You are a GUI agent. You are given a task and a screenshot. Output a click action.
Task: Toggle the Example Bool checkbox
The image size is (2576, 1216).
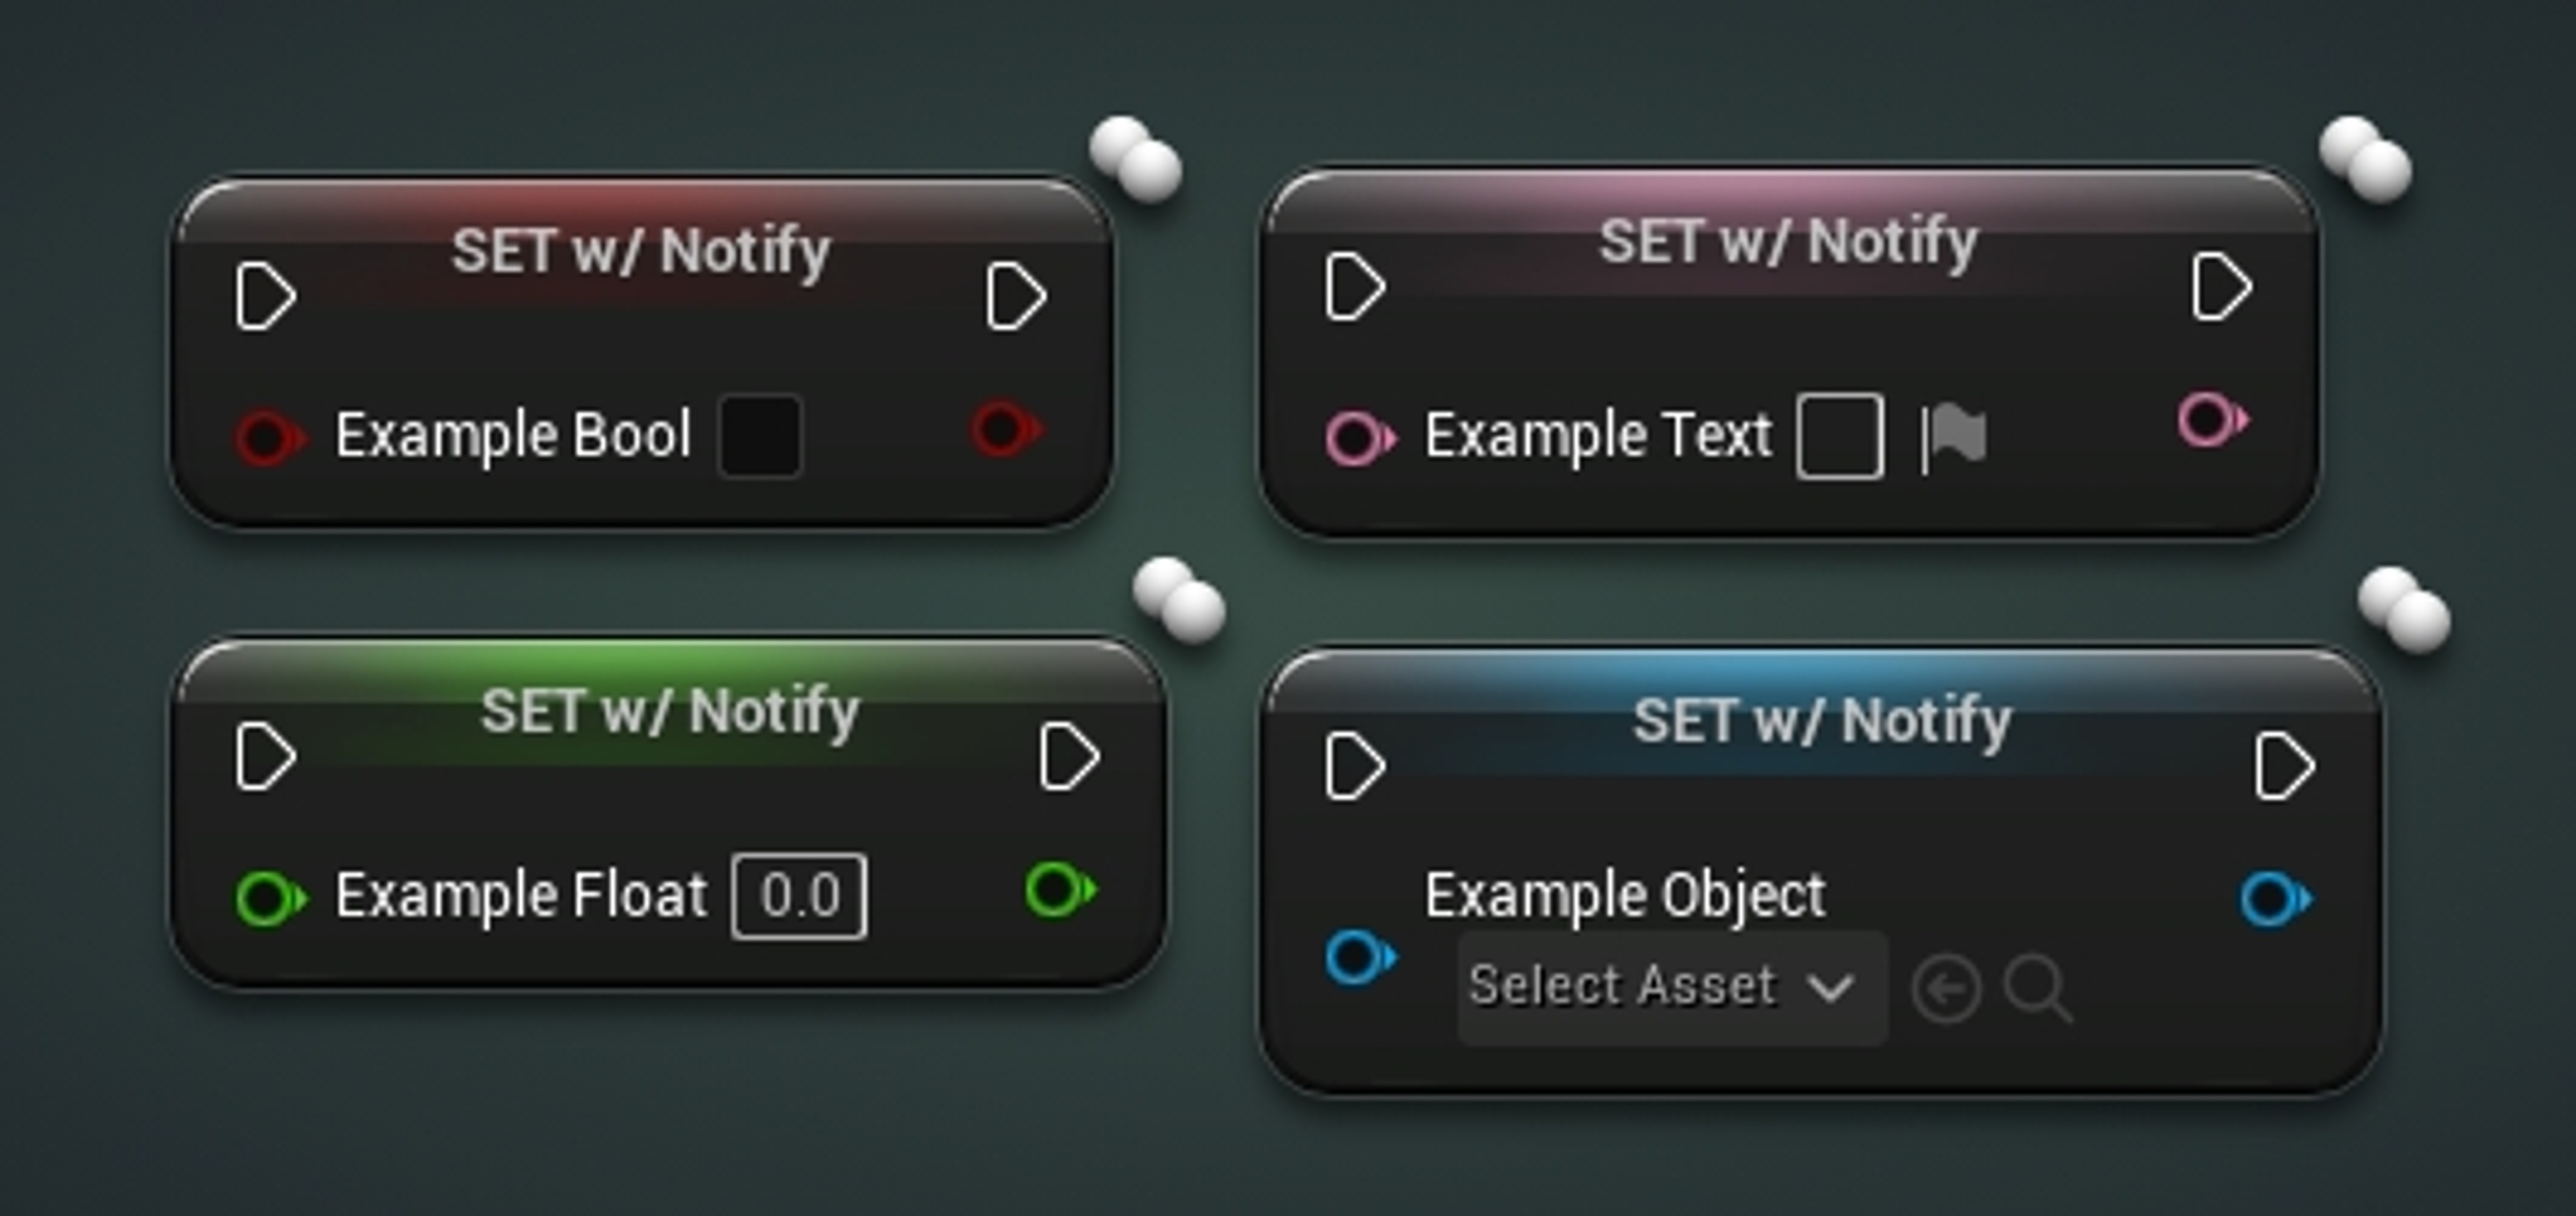coord(760,437)
